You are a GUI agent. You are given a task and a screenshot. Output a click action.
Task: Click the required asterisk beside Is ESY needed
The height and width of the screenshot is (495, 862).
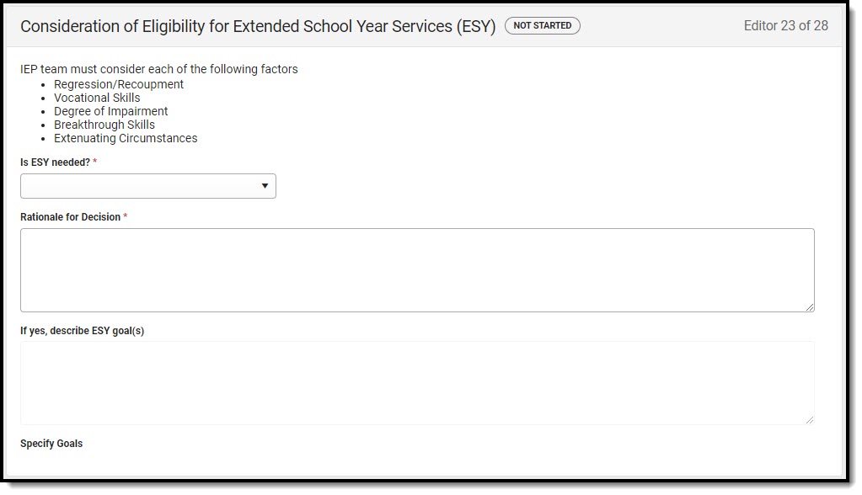click(x=95, y=161)
